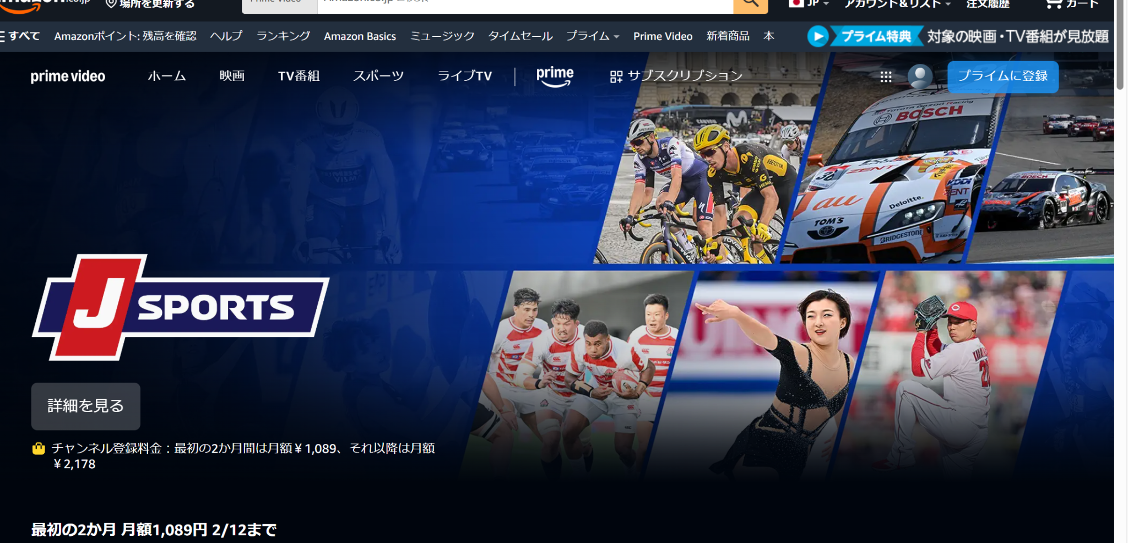Click the プライムに登録 button
The height and width of the screenshot is (543, 1128).
coord(1002,77)
